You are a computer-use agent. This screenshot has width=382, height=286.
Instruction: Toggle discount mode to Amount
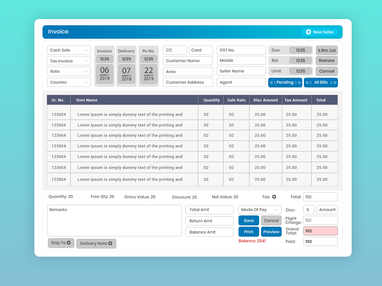pos(327,210)
